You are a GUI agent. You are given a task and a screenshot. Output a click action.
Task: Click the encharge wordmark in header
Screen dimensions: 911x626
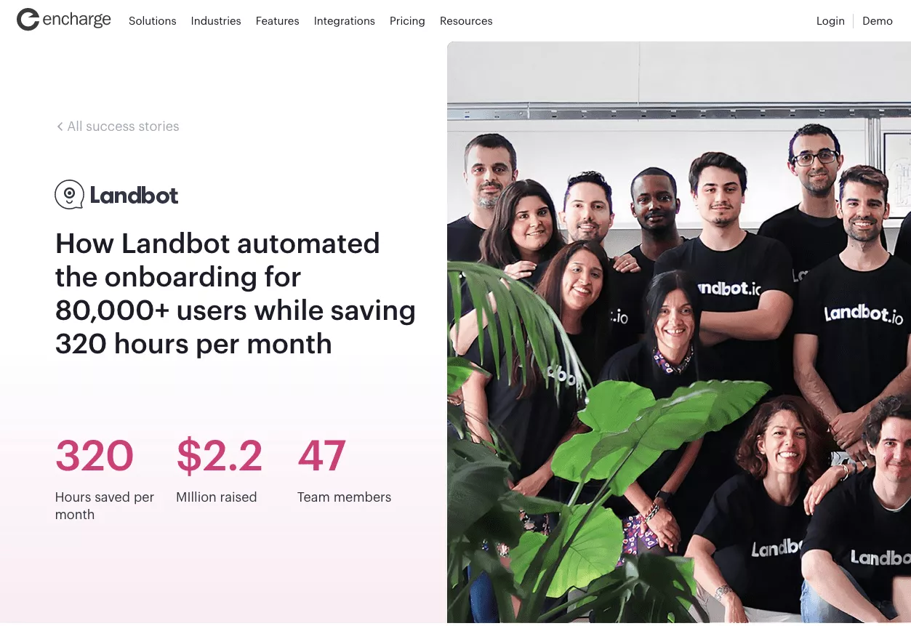pos(77,20)
